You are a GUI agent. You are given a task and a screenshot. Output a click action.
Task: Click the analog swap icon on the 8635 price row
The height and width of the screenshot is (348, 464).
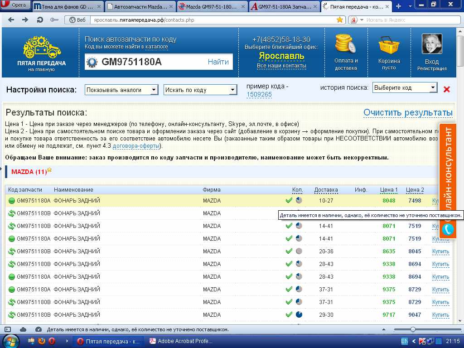[11, 251]
